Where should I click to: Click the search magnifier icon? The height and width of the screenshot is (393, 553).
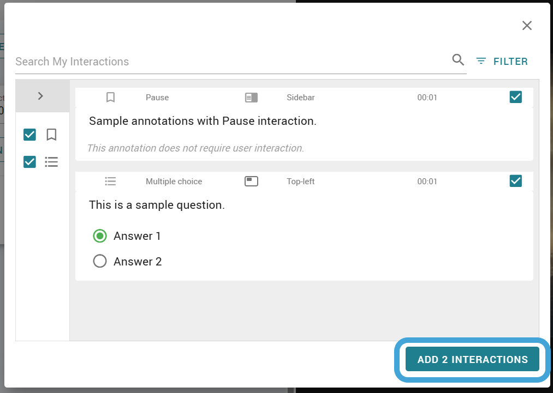pyautogui.click(x=458, y=60)
